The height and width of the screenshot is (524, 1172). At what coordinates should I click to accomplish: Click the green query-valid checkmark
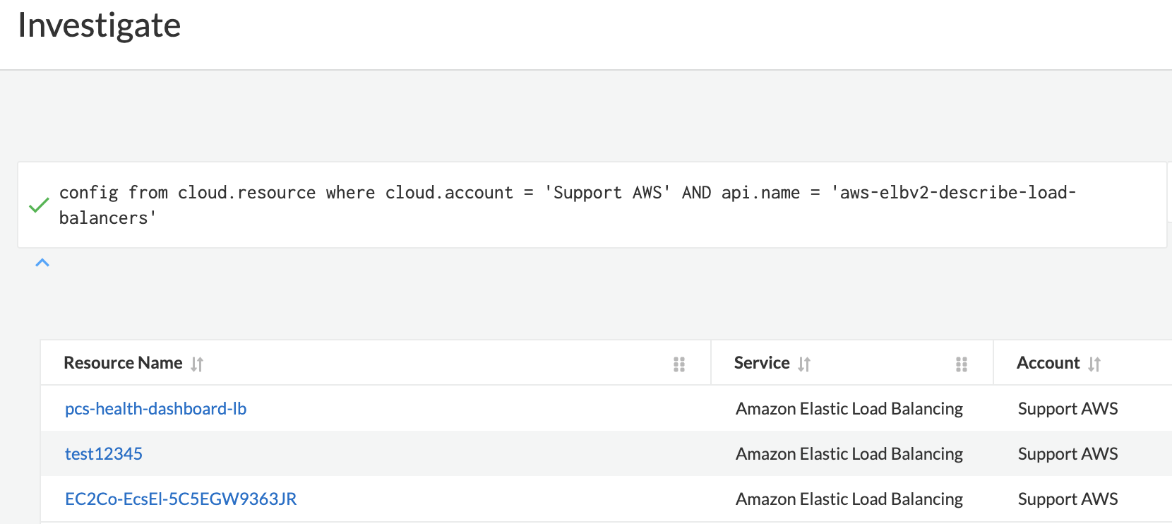39,206
